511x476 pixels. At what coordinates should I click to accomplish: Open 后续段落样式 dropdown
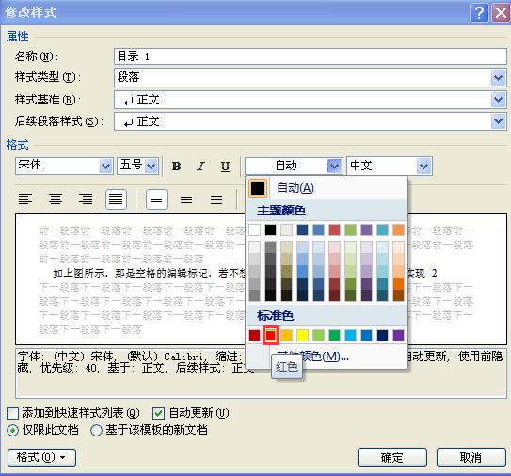click(x=498, y=121)
